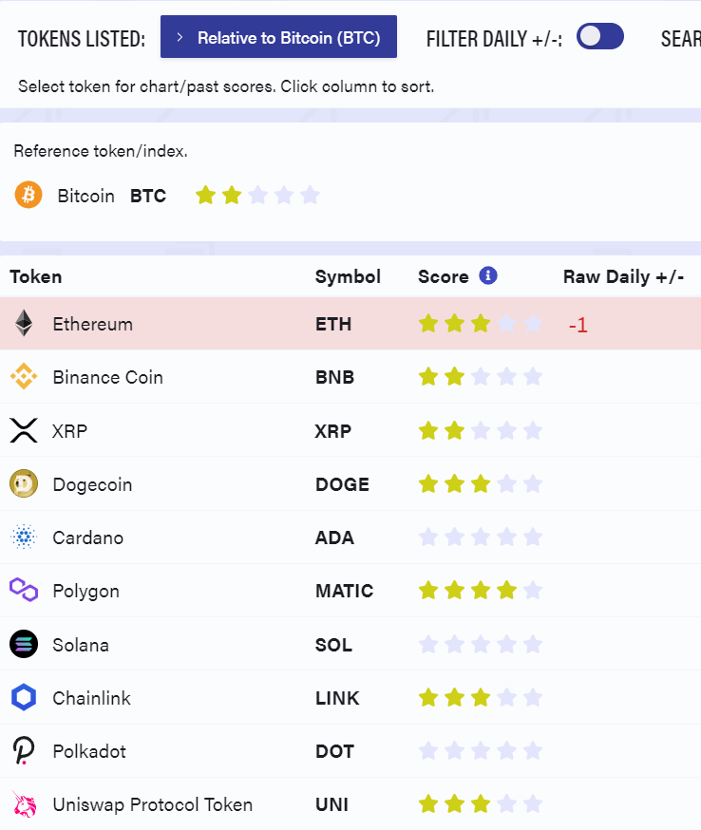Click the Binance Coin logo icon
Image resolution: width=701 pixels, height=830 pixels.
click(24, 376)
